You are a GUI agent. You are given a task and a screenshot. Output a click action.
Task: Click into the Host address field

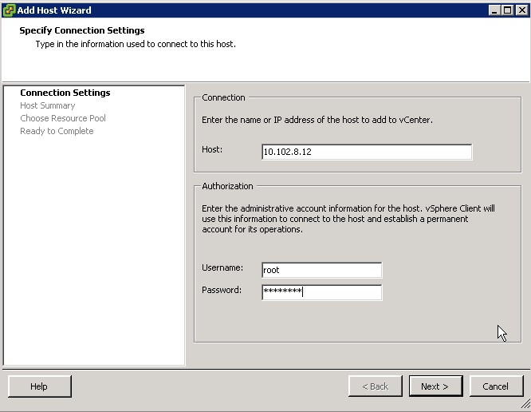[366, 152]
